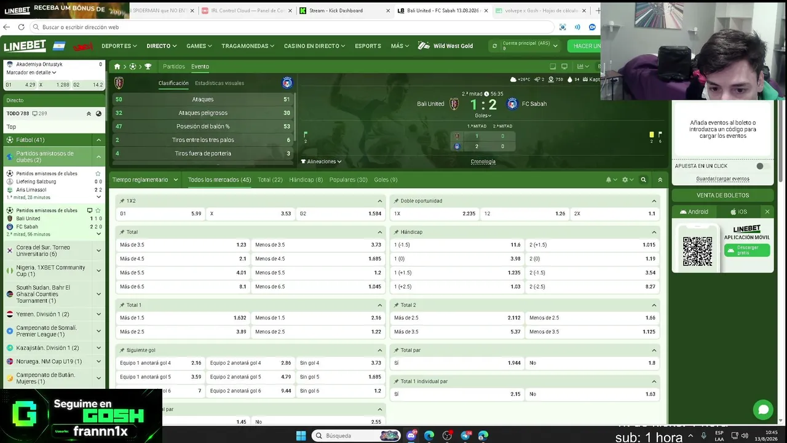
Task: Open the DEPORTES menu
Action: [x=119, y=46]
